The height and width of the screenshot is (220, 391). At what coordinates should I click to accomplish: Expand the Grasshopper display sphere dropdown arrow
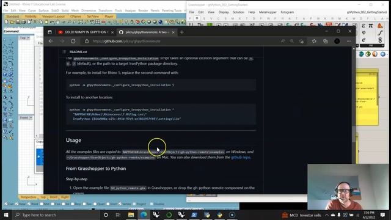click(387, 54)
